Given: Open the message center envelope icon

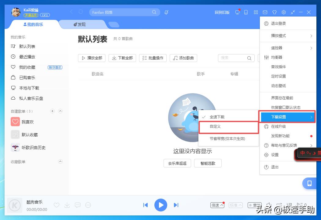Looking at the screenshot, I should (265, 12).
